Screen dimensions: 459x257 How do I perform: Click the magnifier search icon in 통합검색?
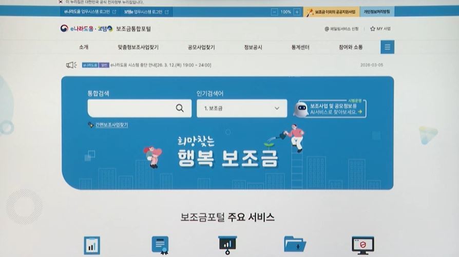(x=180, y=108)
